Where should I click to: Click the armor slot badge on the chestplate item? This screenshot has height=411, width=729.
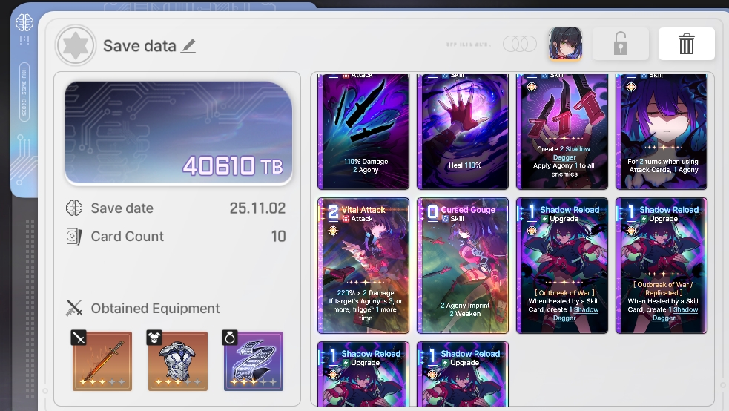[x=154, y=338]
